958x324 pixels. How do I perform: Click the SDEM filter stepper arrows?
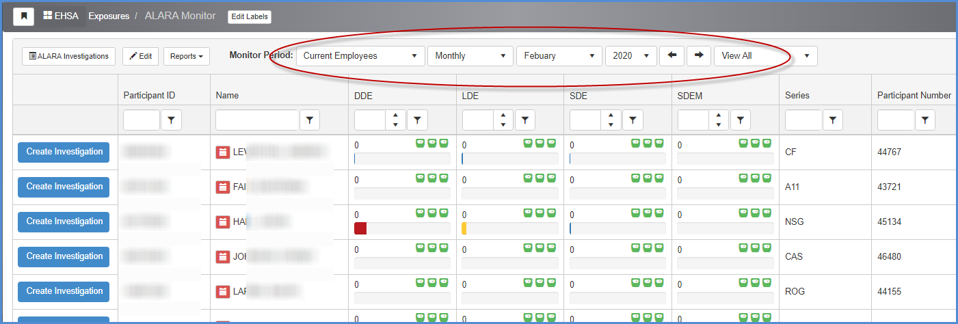coord(719,120)
